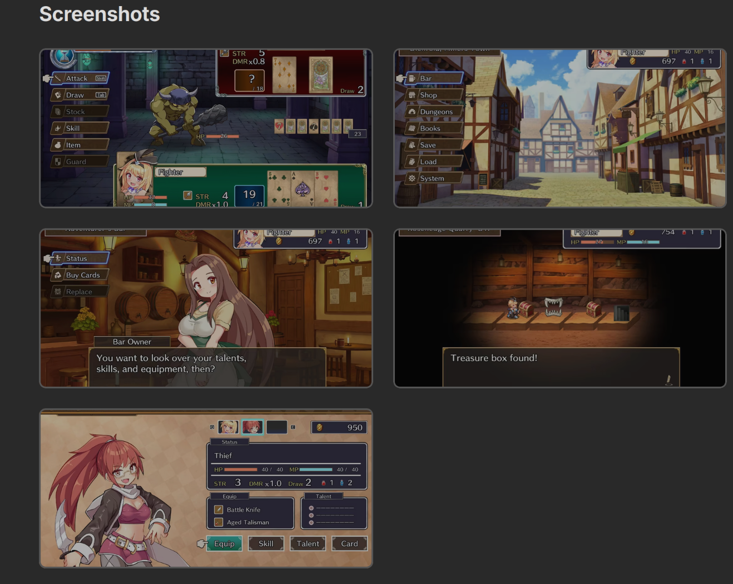Click the "Battle Knife" equipment name
Viewport: 733px width, 584px height.
pos(244,510)
